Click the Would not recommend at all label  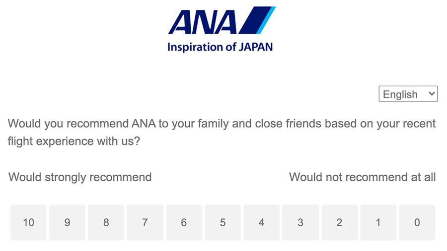click(x=362, y=177)
